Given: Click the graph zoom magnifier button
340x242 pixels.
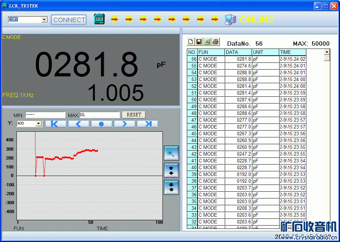Looking at the screenshot, I should [x=171, y=153].
